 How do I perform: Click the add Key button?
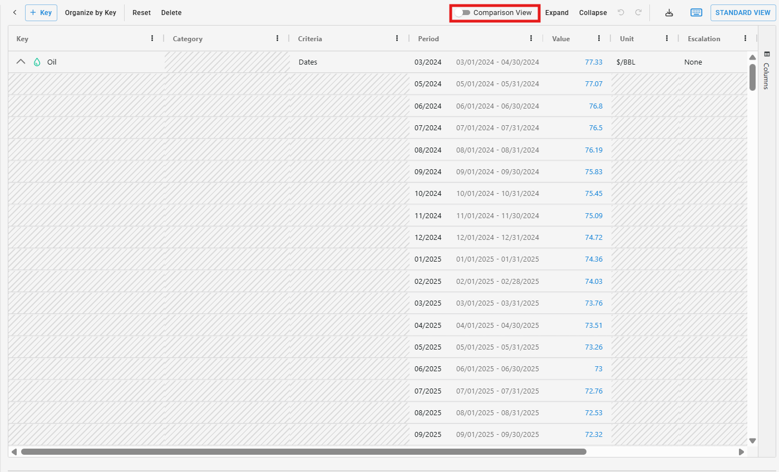[41, 12]
